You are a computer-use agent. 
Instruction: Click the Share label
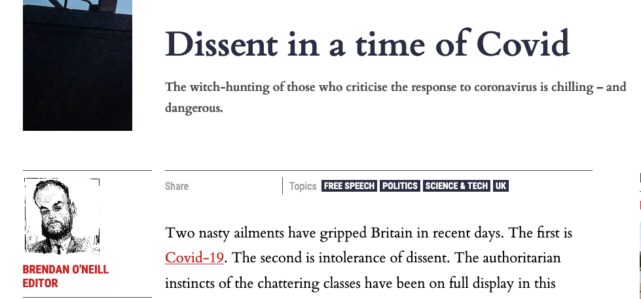(x=177, y=186)
